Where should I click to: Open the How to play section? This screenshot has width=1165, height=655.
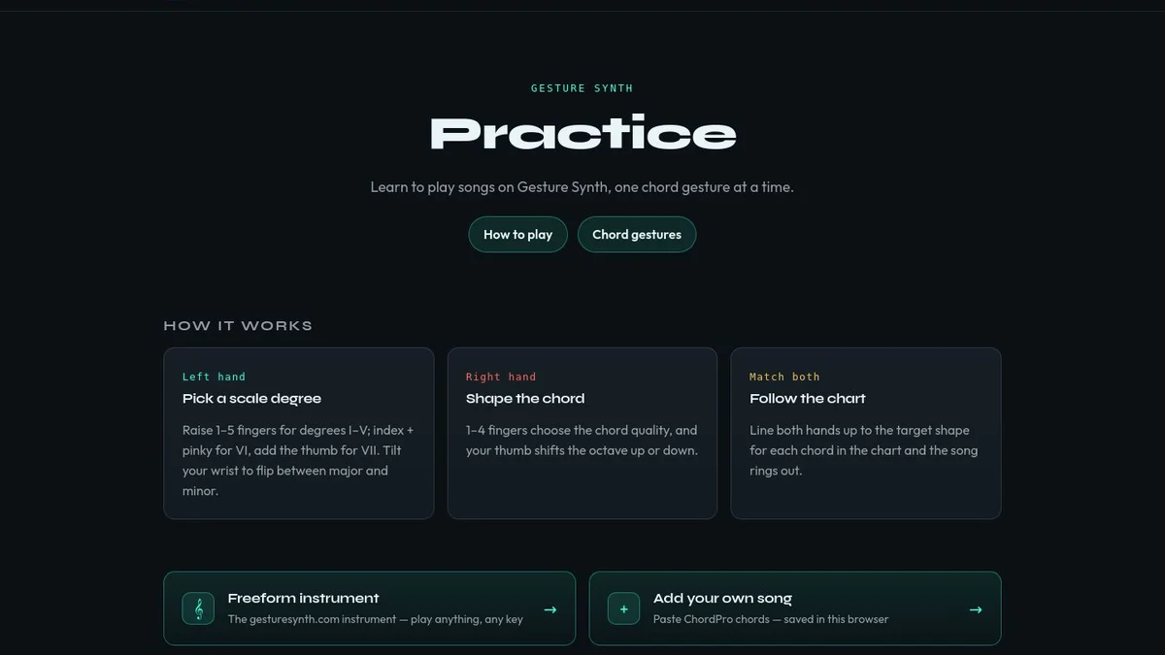tap(517, 234)
